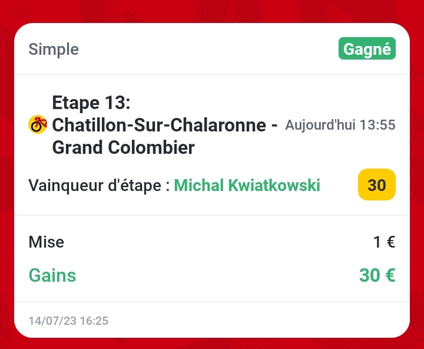Tap the green Gagné status badge

pos(367,50)
